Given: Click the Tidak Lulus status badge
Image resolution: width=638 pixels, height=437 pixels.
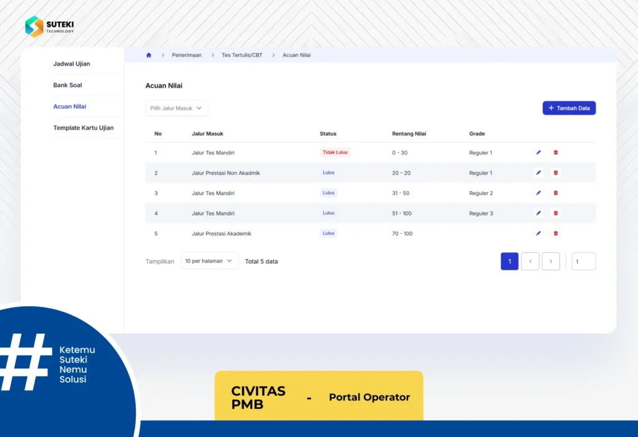Looking at the screenshot, I should 335,153.
